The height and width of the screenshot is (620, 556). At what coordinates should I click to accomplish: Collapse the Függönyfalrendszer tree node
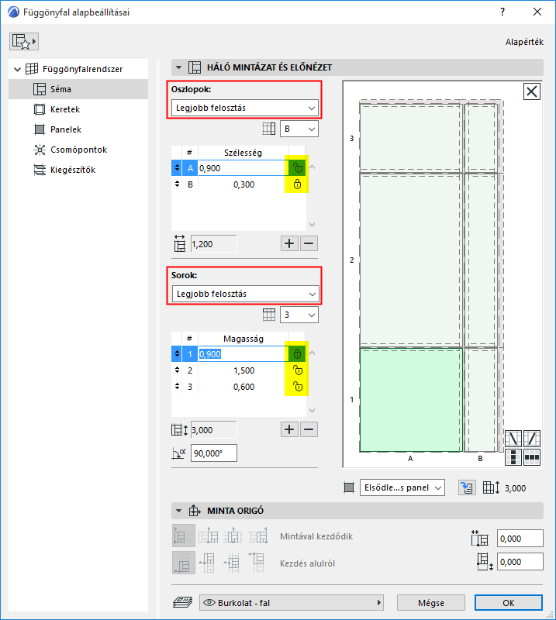pos(17,69)
